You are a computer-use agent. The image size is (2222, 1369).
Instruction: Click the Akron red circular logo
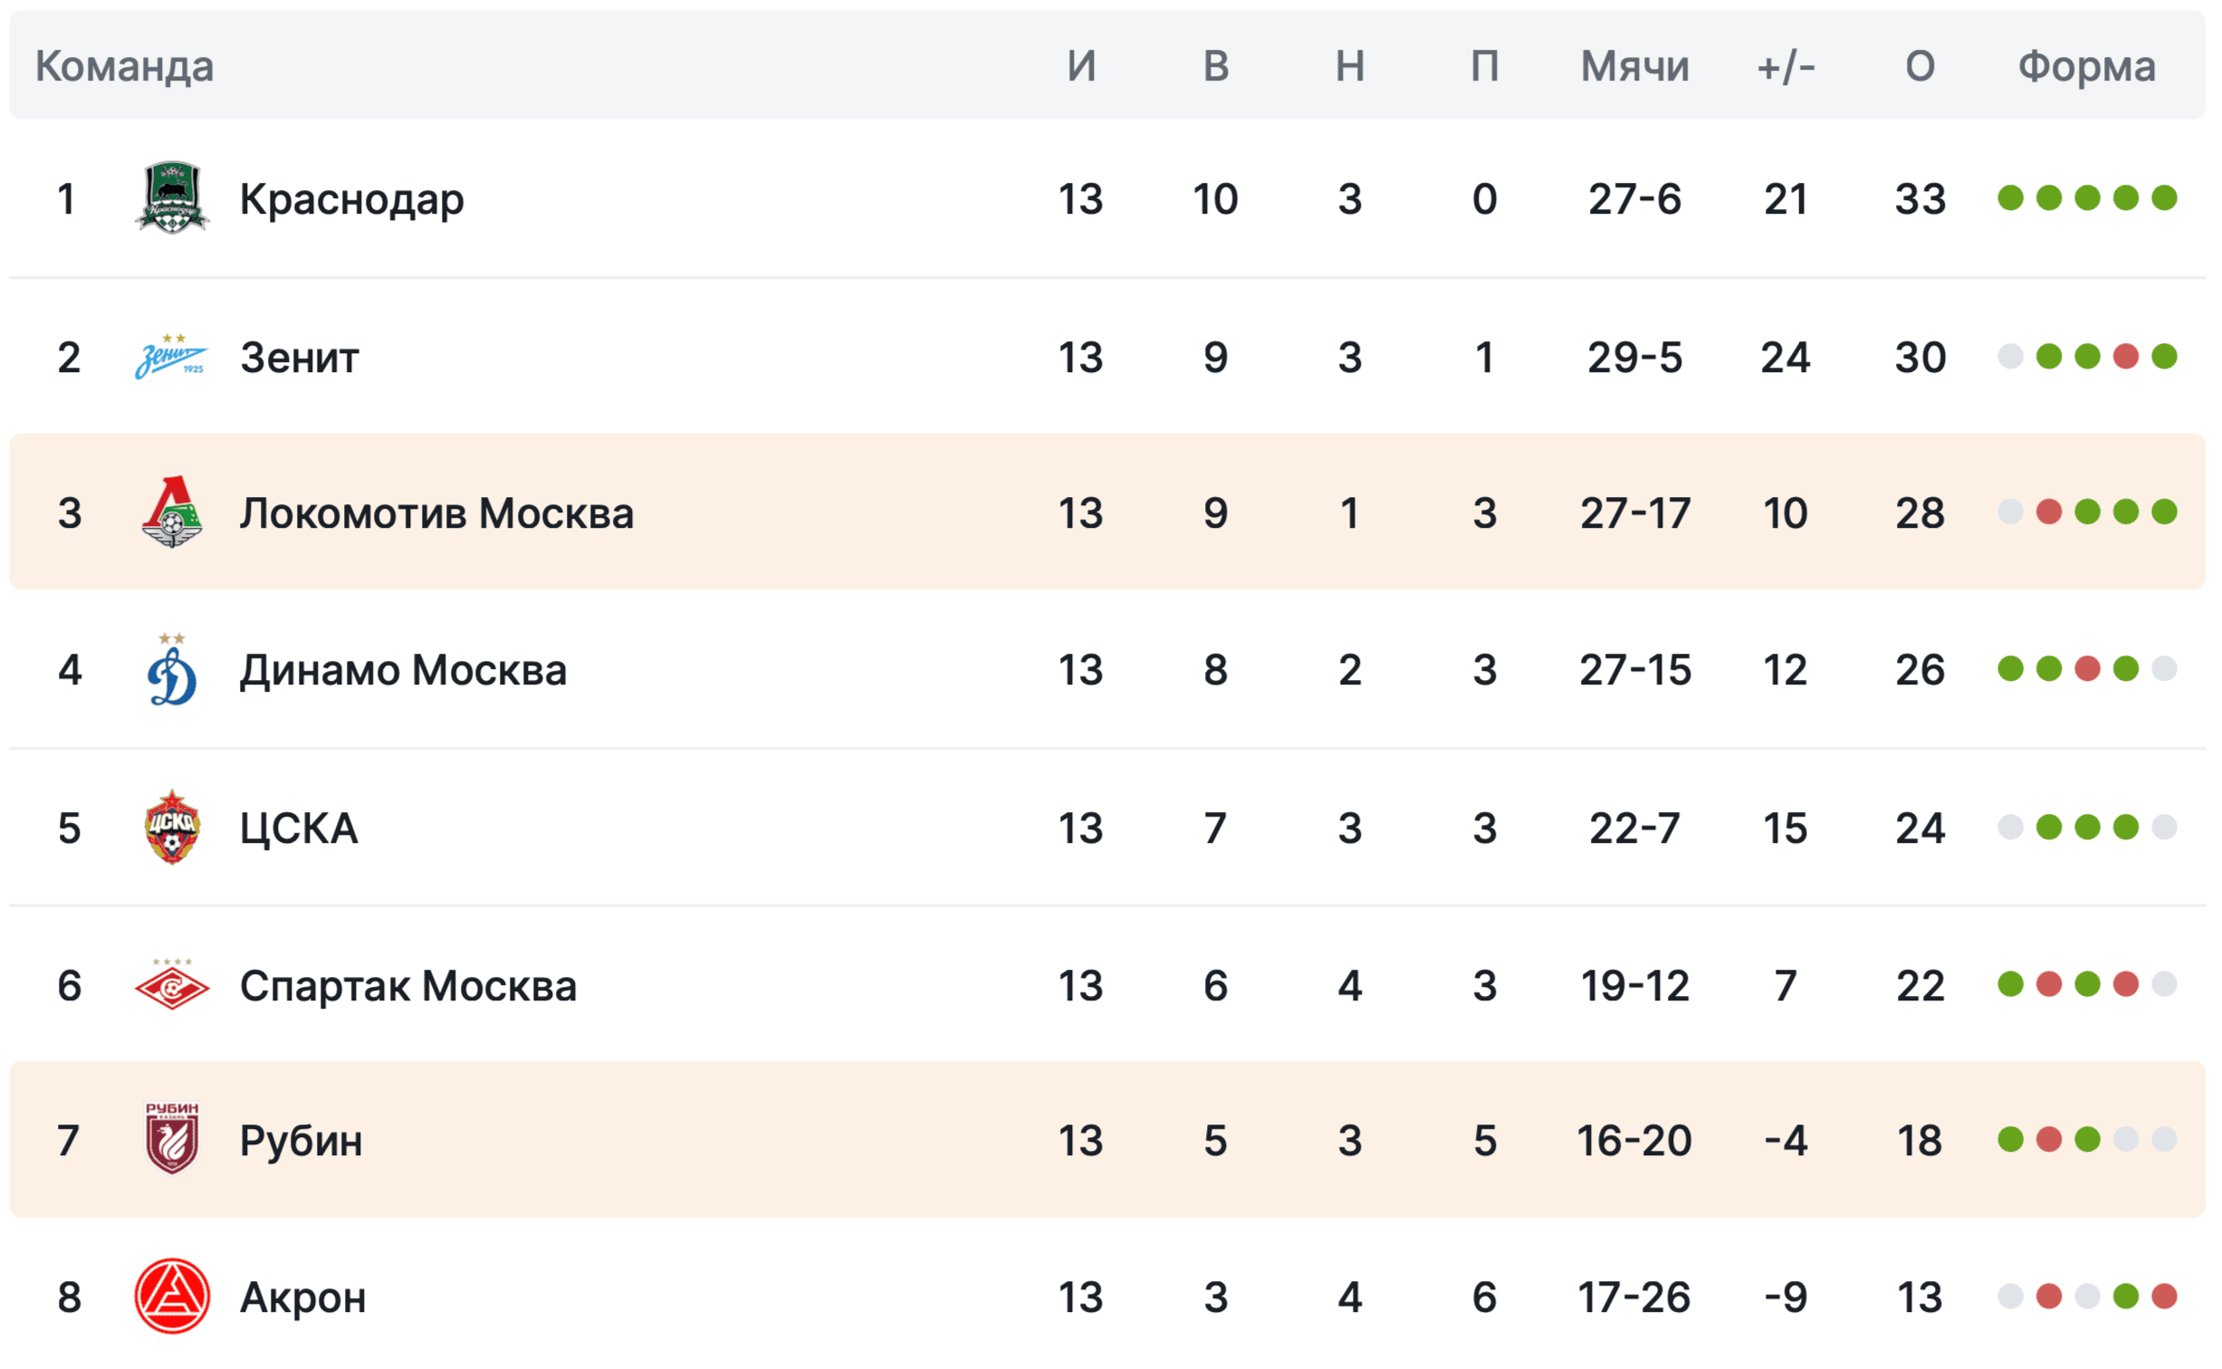(x=172, y=1297)
